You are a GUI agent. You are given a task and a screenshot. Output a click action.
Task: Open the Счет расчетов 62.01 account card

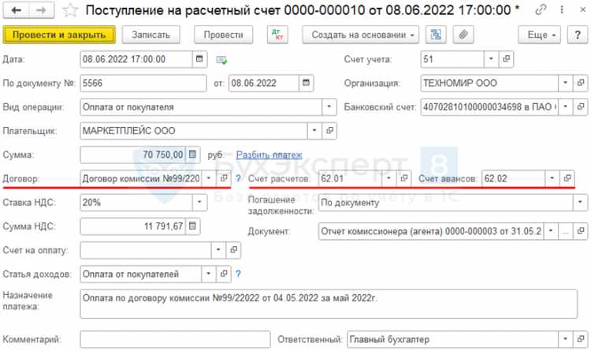[x=403, y=178]
